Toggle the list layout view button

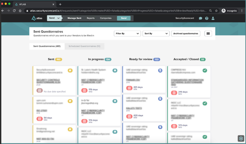click(208, 34)
